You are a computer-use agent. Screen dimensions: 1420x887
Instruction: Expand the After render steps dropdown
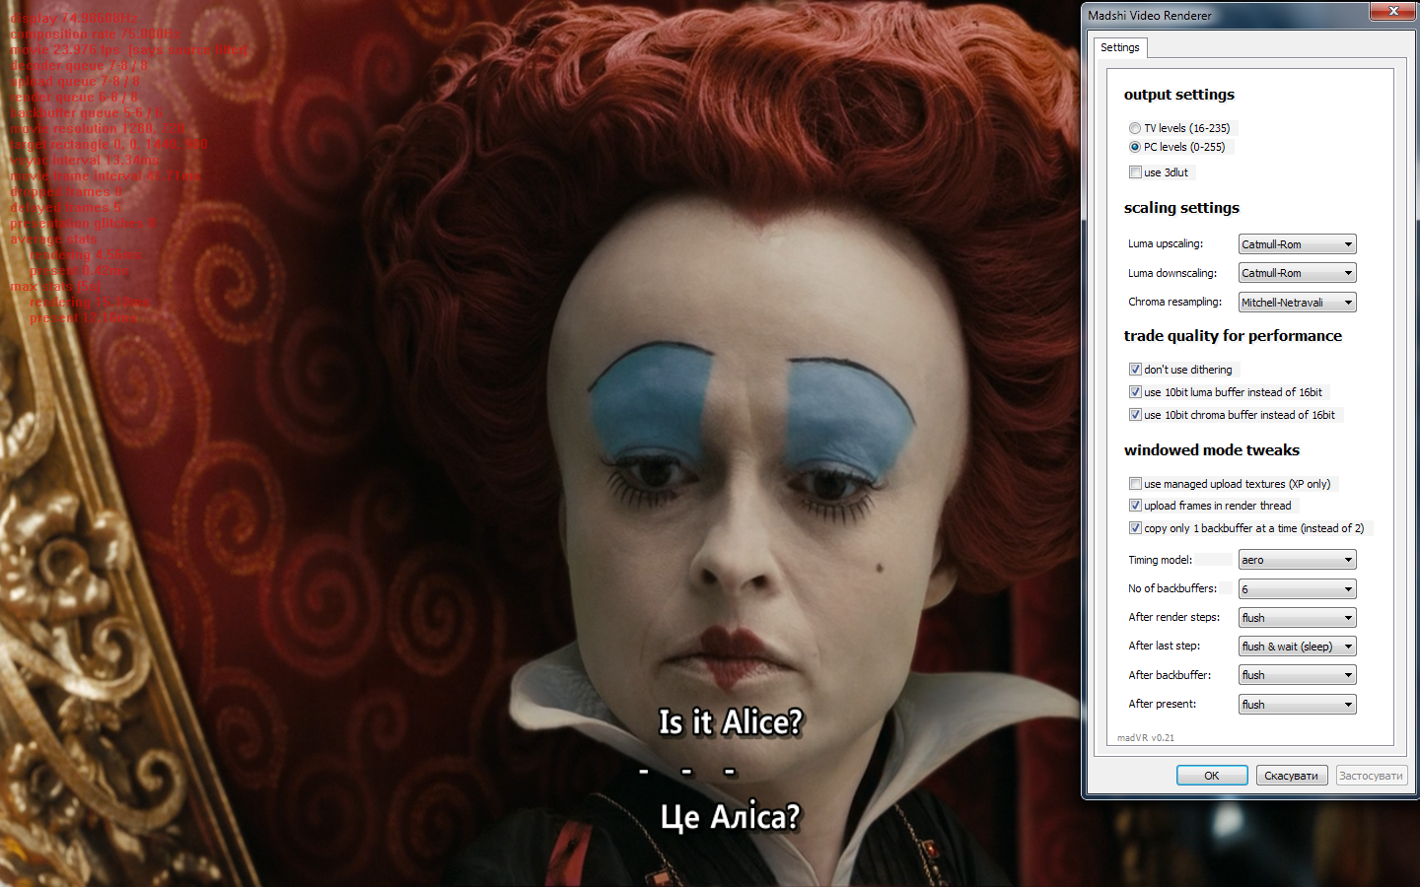1298,618
